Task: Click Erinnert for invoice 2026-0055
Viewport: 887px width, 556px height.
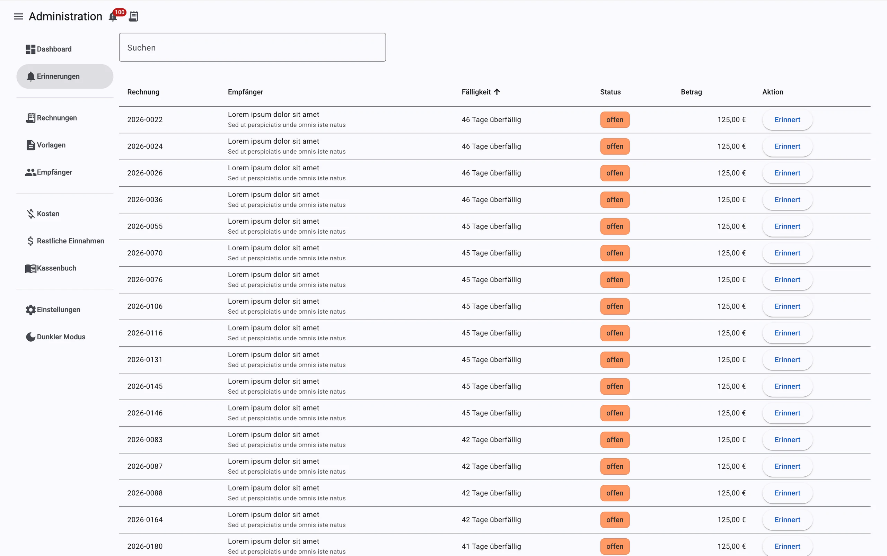Action: pos(787,226)
